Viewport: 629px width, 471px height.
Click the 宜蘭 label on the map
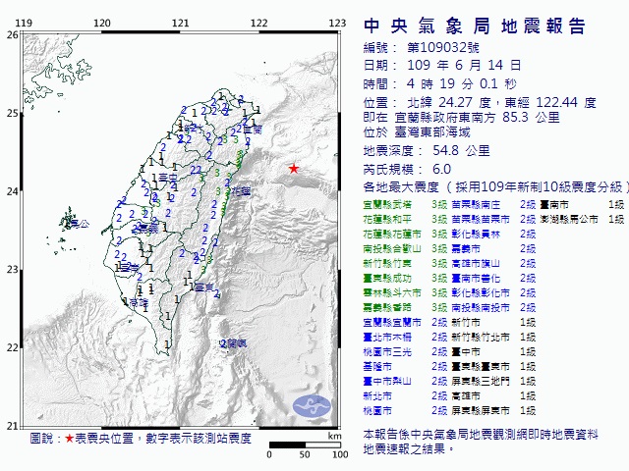point(253,130)
